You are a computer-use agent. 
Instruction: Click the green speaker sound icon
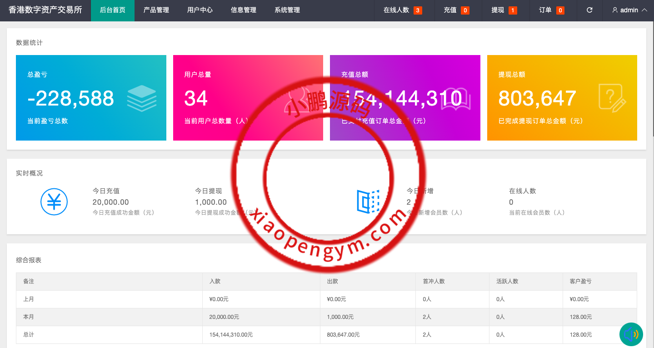coord(631,334)
